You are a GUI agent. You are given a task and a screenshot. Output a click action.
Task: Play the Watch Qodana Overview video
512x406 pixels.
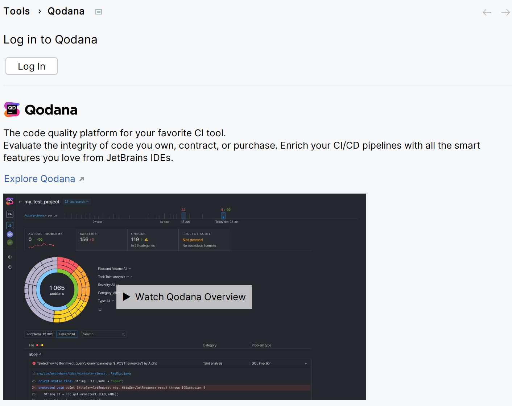point(184,297)
